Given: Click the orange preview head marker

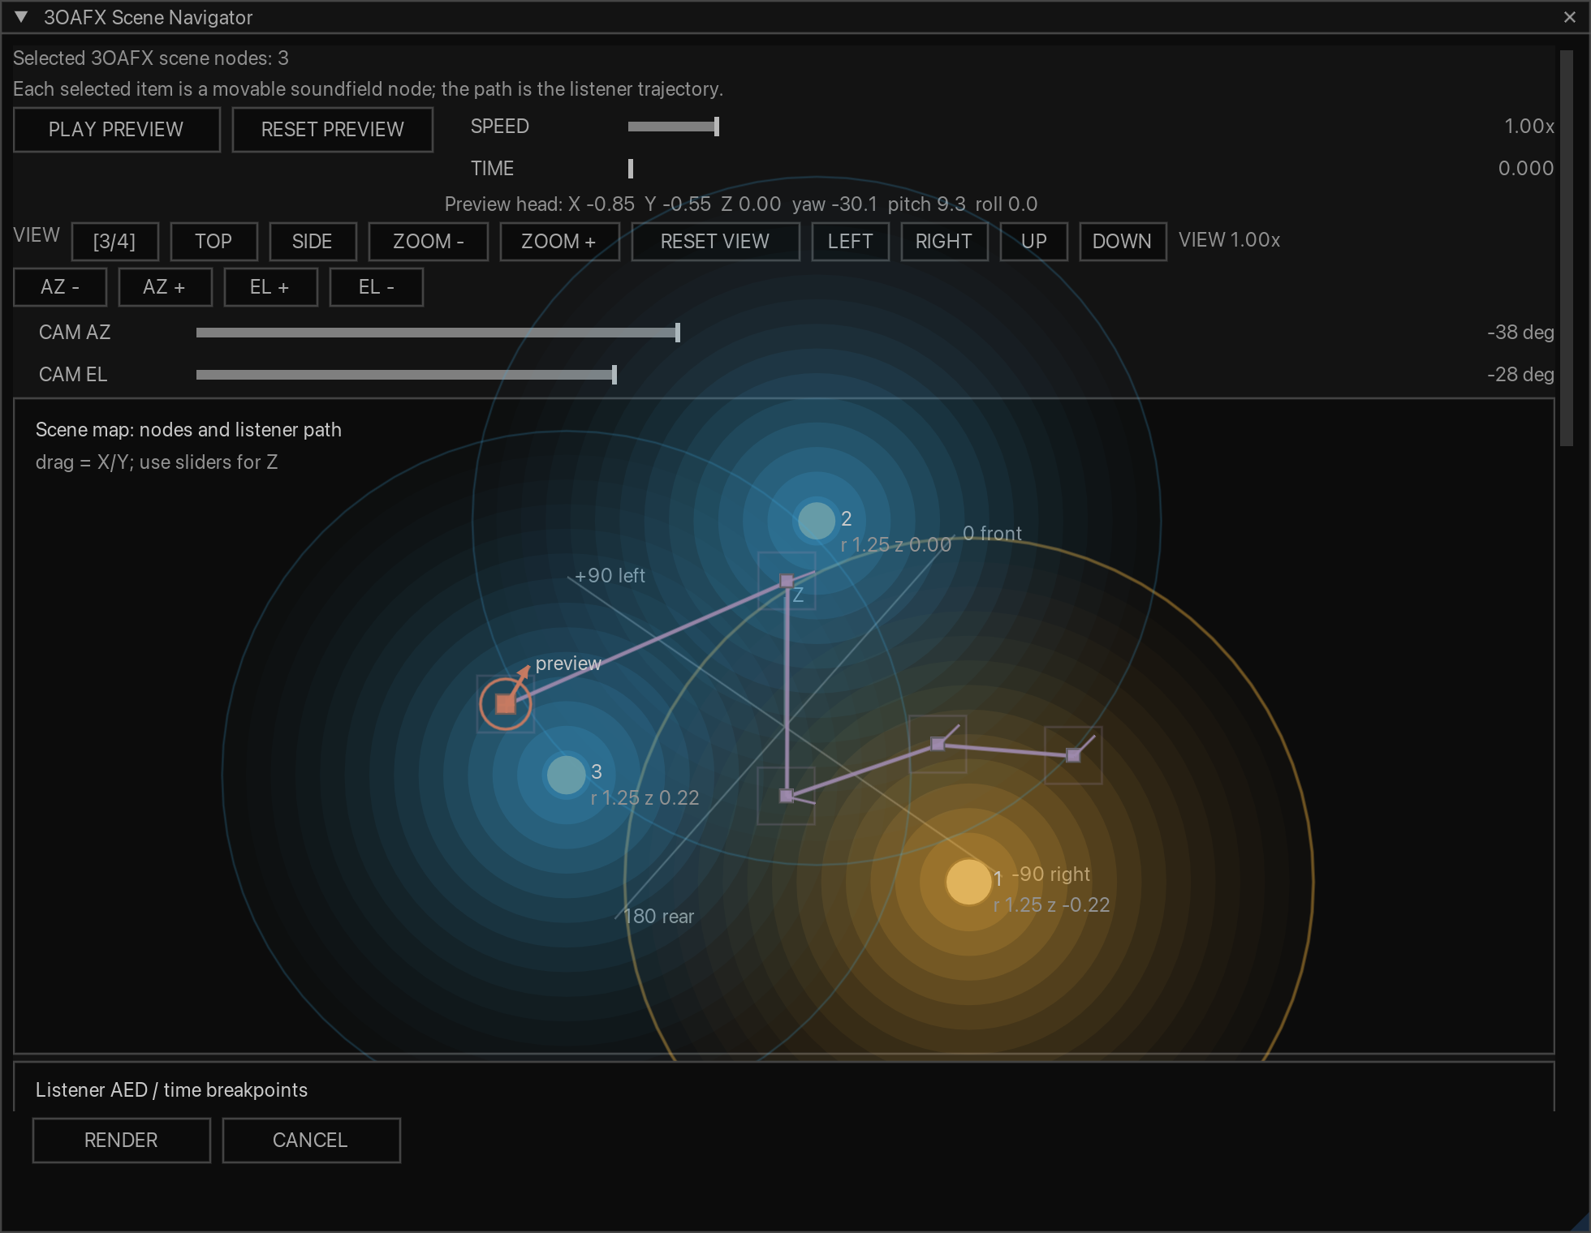Looking at the screenshot, I should pyautogui.click(x=506, y=703).
